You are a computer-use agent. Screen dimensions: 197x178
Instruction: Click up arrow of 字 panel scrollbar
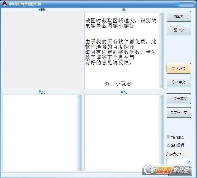[161, 15]
